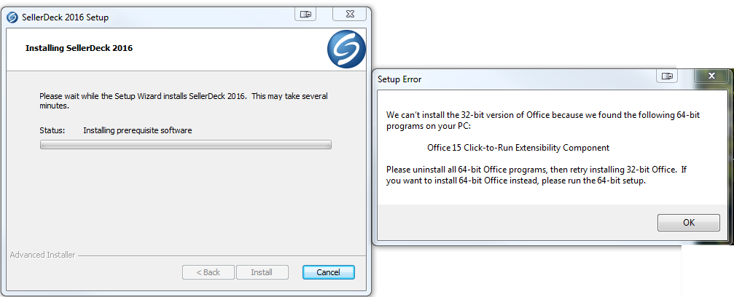Close the SellerDeck 2016 Setup window
The width and height of the screenshot is (734, 297).
(349, 14)
